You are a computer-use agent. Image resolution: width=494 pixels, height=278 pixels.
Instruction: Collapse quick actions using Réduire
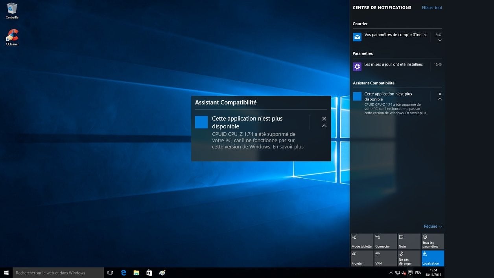pyautogui.click(x=433, y=227)
